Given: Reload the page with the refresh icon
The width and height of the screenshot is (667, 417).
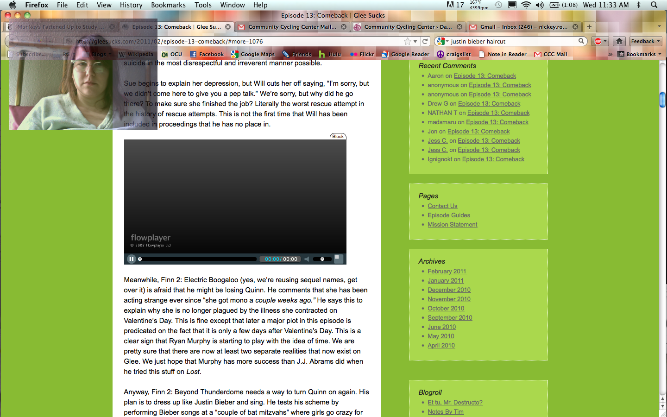Looking at the screenshot, I should click(425, 41).
